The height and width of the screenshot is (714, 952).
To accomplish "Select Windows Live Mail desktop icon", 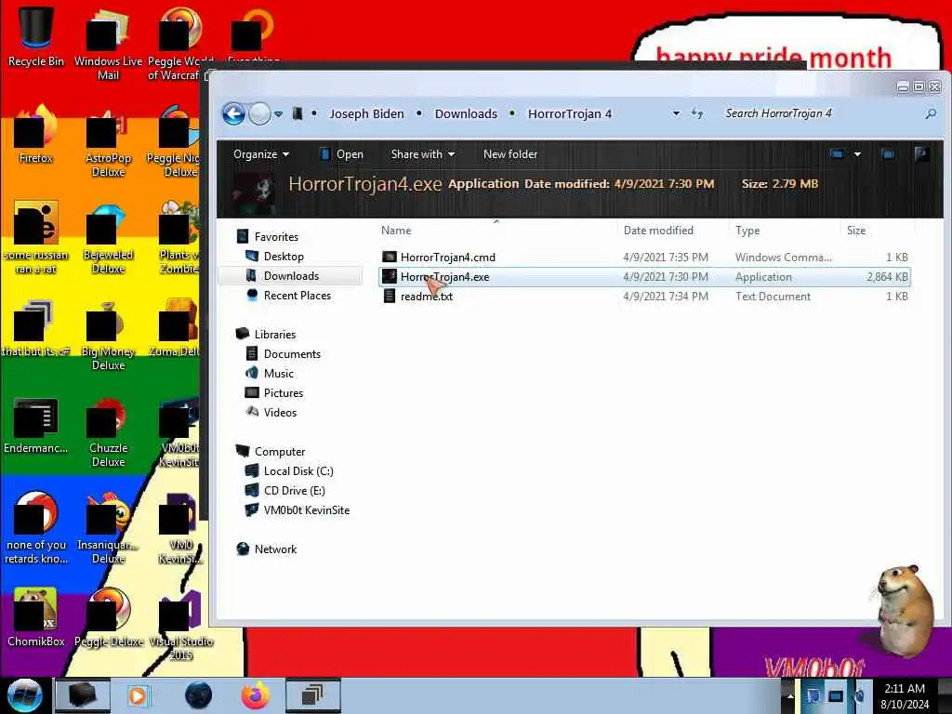I will tap(108, 44).
